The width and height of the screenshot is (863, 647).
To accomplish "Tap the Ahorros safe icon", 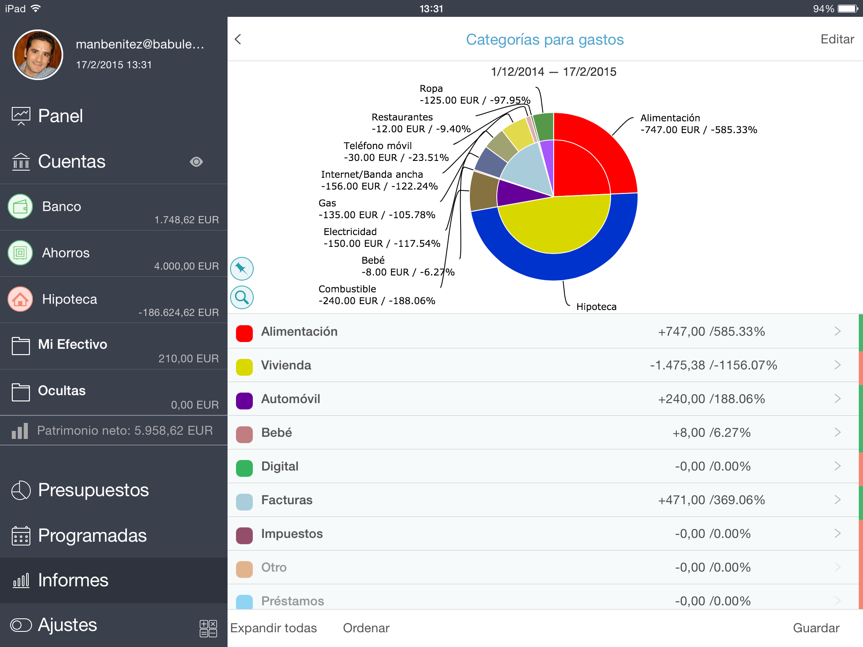I will [20, 253].
